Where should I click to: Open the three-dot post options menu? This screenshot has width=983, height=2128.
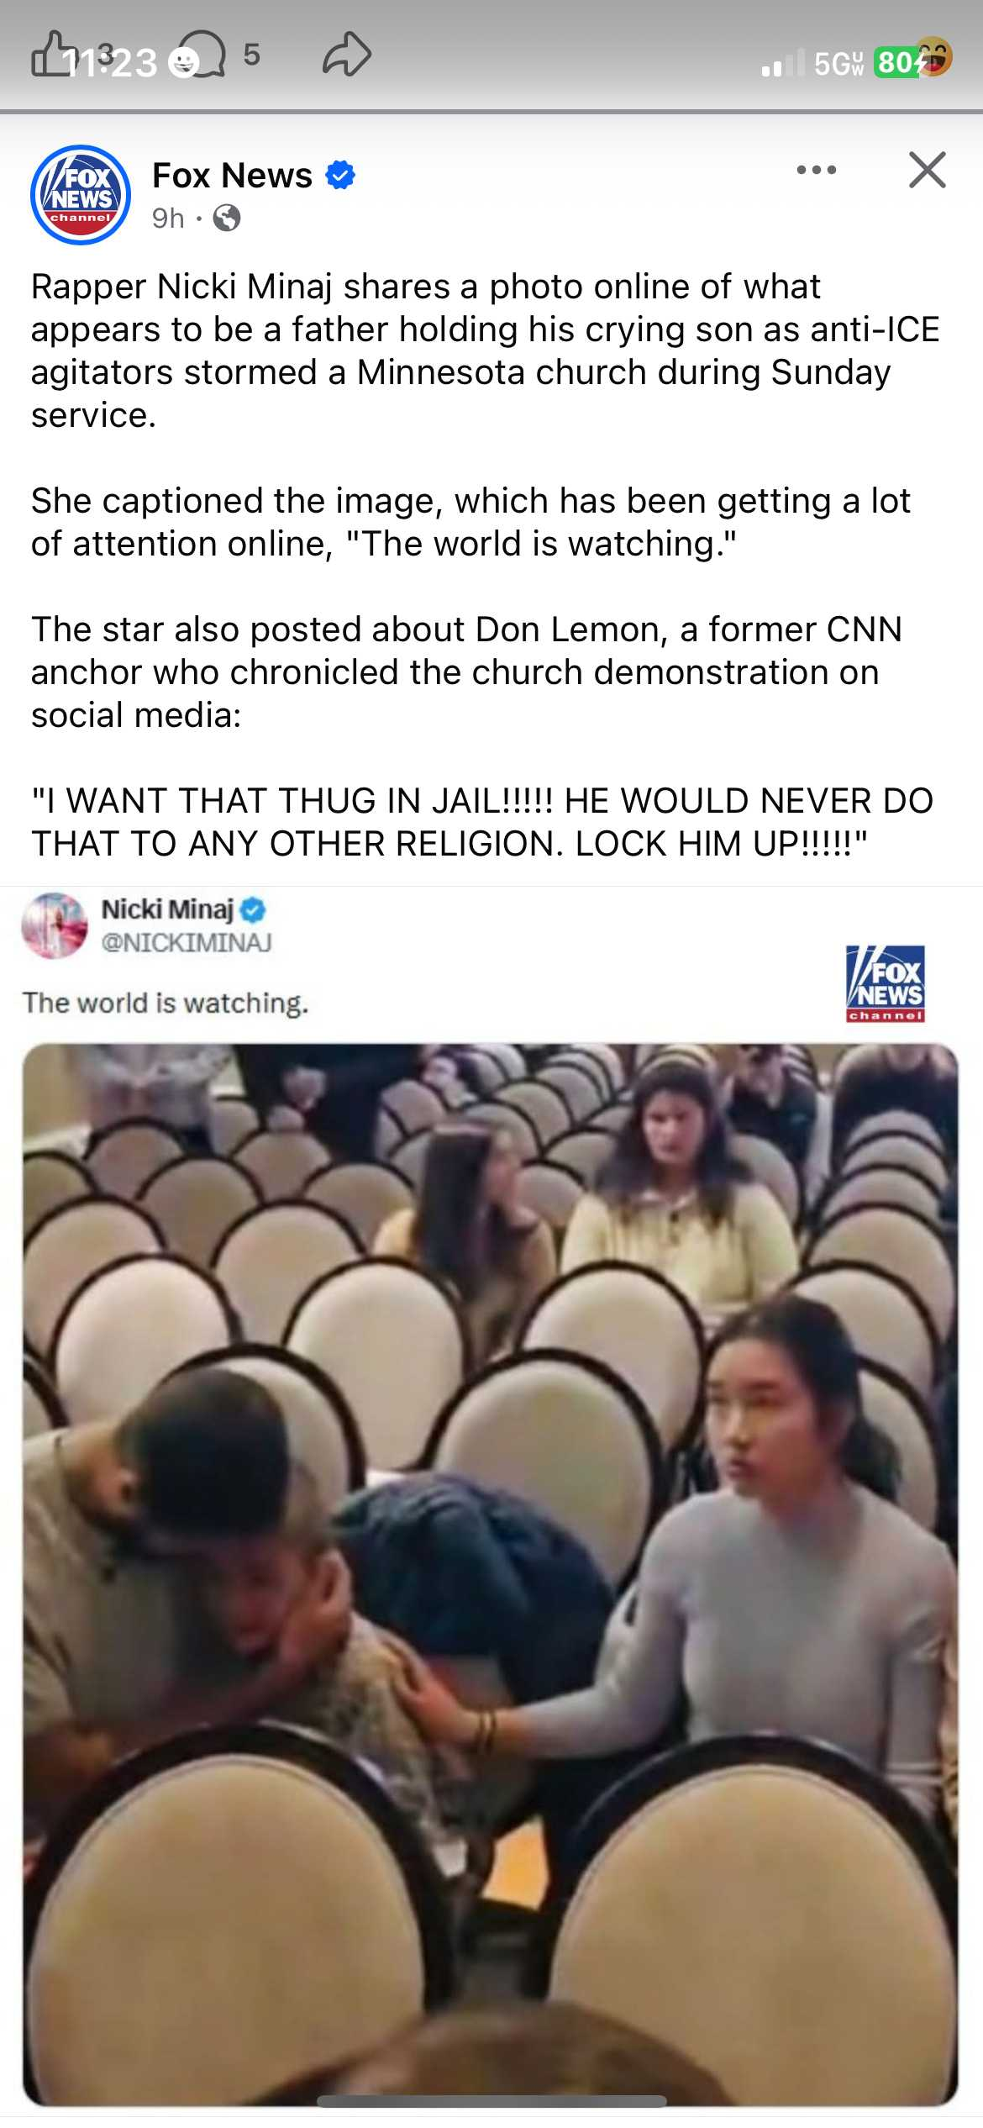[x=817, y=170]
